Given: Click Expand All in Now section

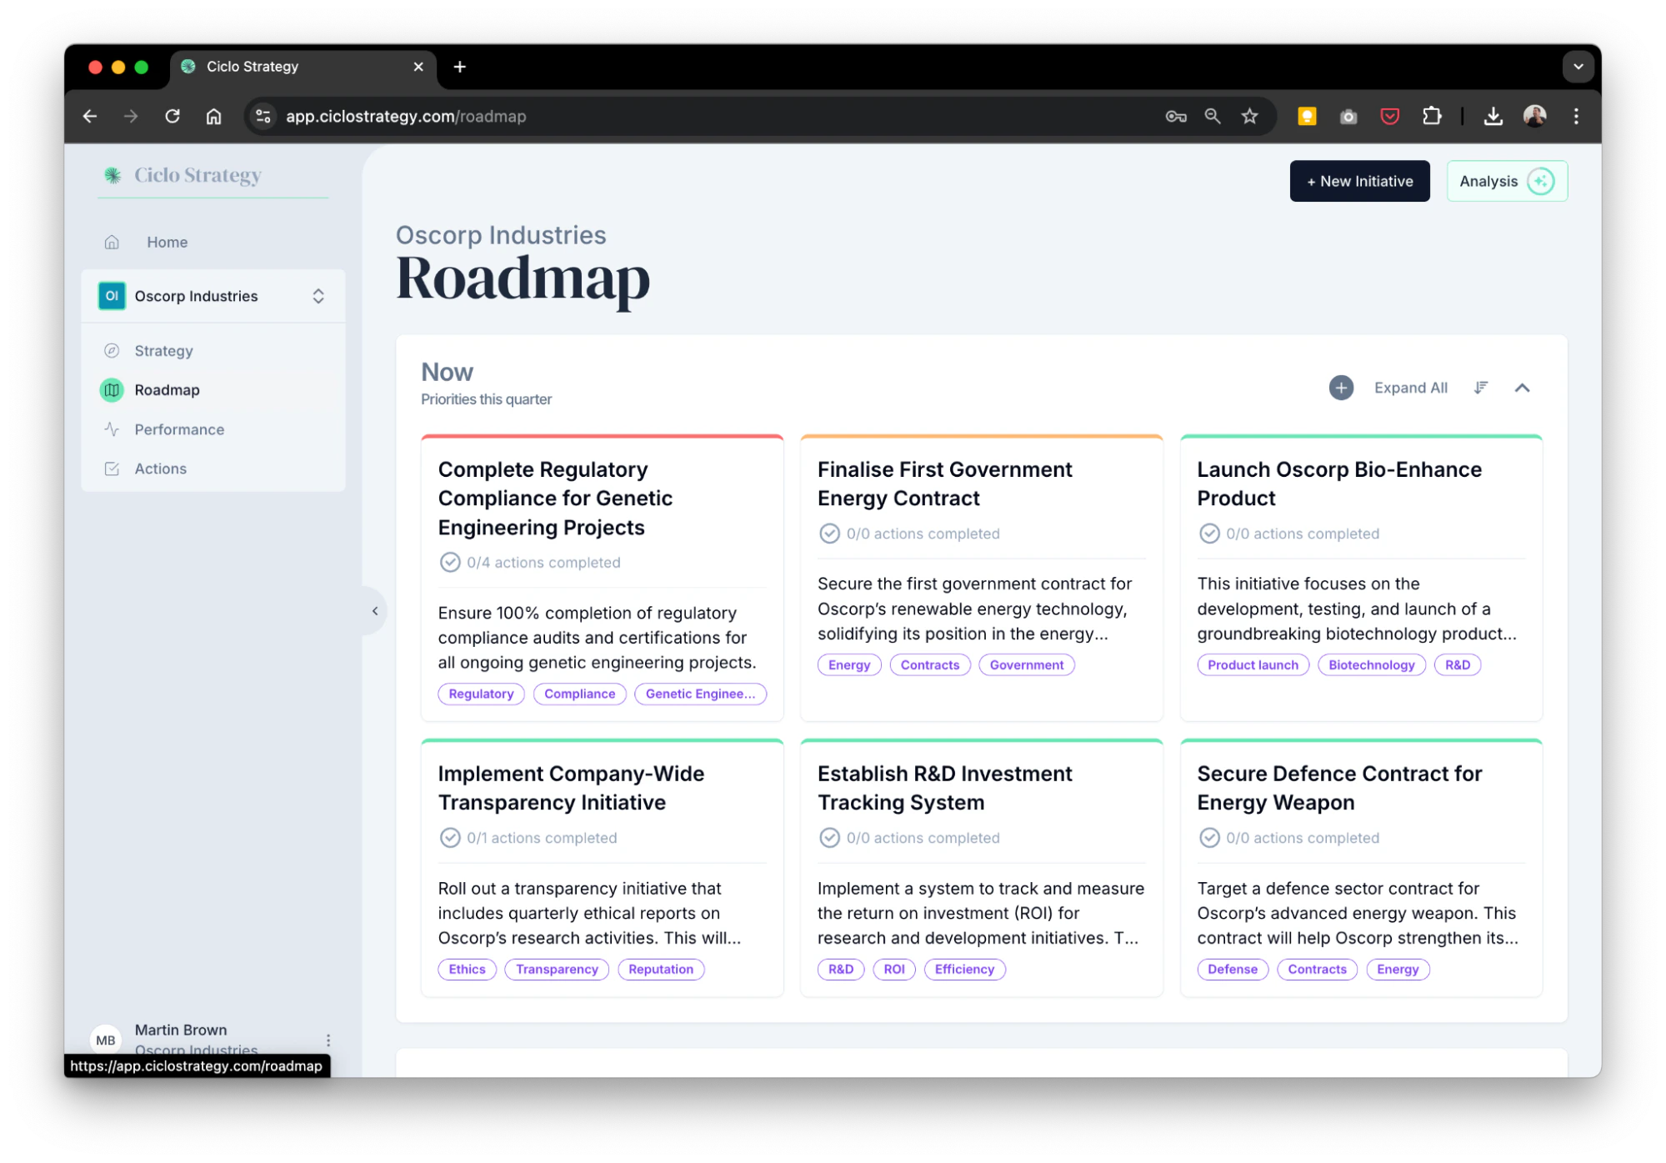Looking at the screenshot, I should [x=1410, y=389].
